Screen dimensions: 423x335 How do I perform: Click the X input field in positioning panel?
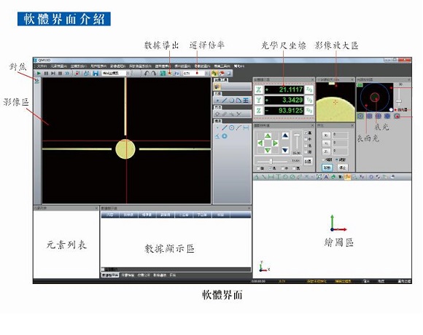340,135
